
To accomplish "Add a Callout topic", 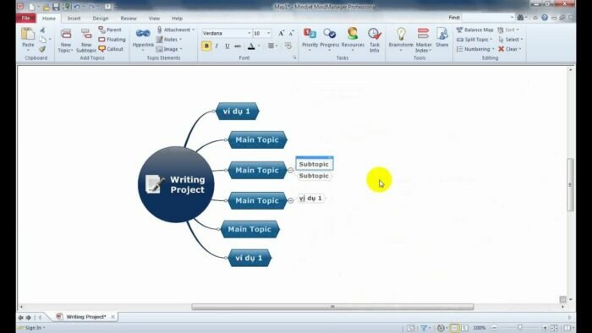I will (x=111, y=49).
